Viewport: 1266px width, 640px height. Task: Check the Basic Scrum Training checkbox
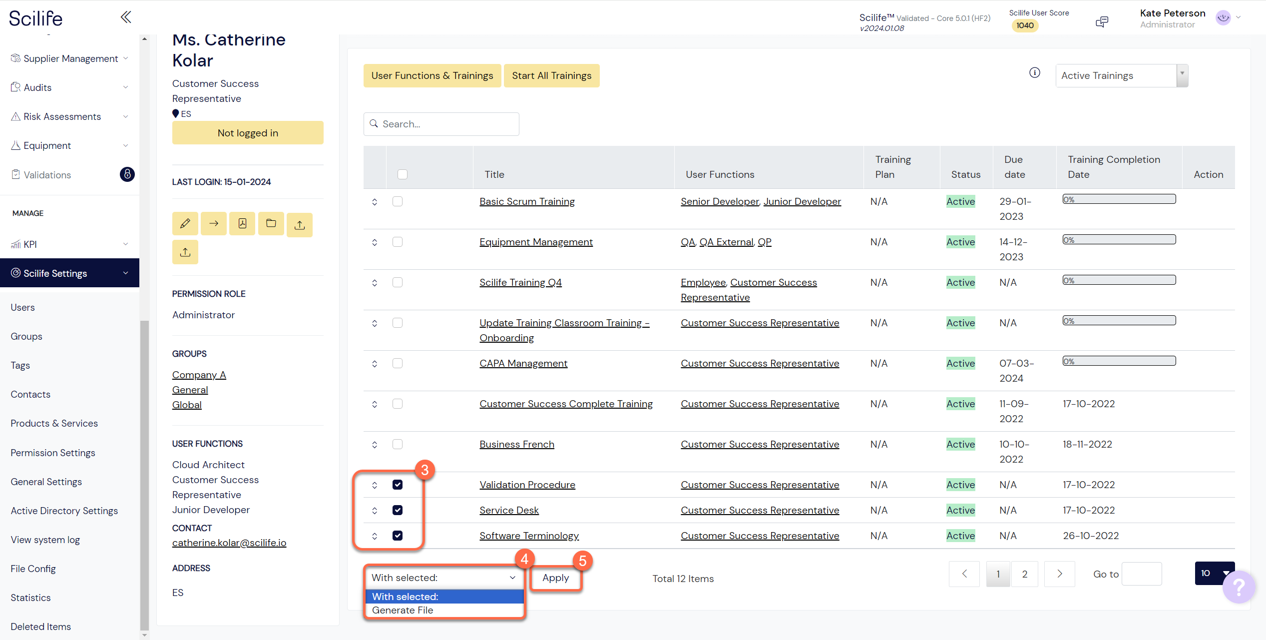coord(398,201)
